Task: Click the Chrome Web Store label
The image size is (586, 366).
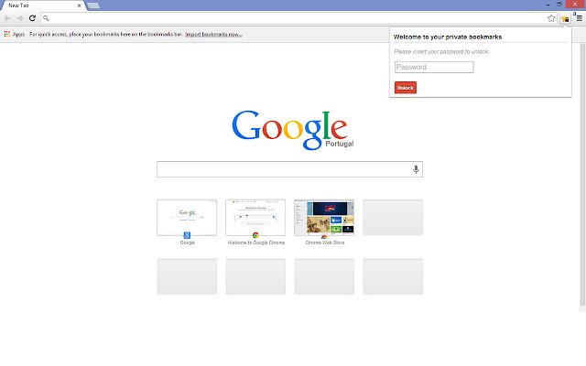Action: point(325,242)
